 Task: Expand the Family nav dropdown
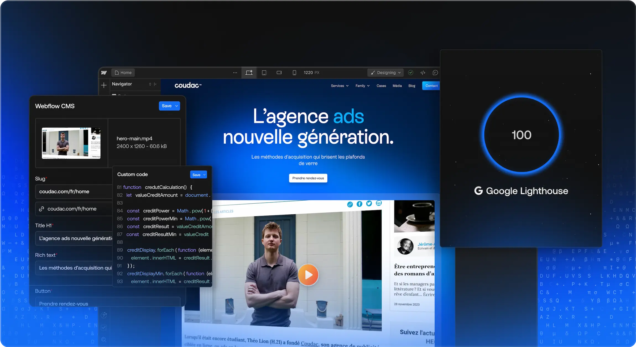pos(362,86)
